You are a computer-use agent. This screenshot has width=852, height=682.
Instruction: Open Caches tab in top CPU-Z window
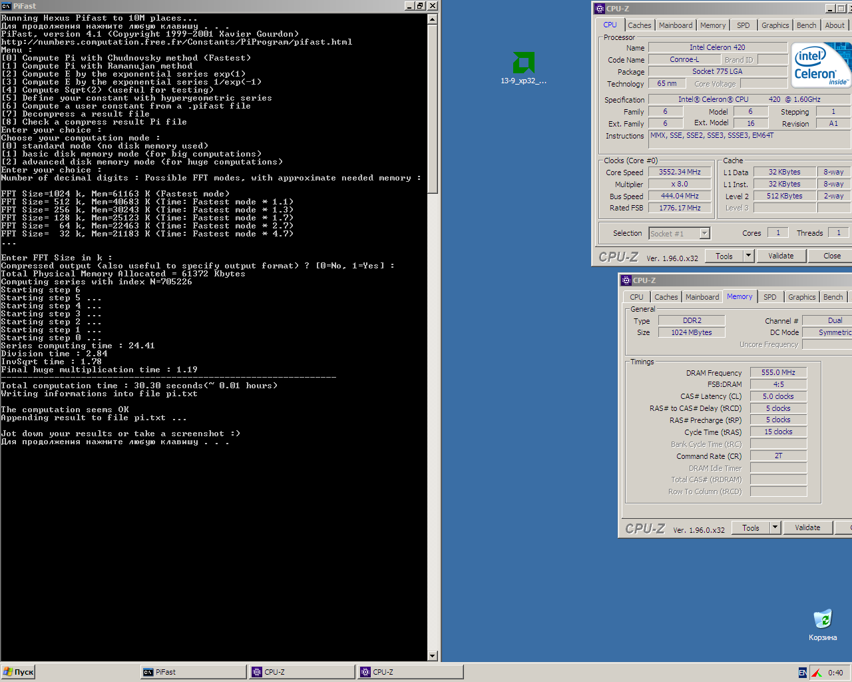[640, 25]
